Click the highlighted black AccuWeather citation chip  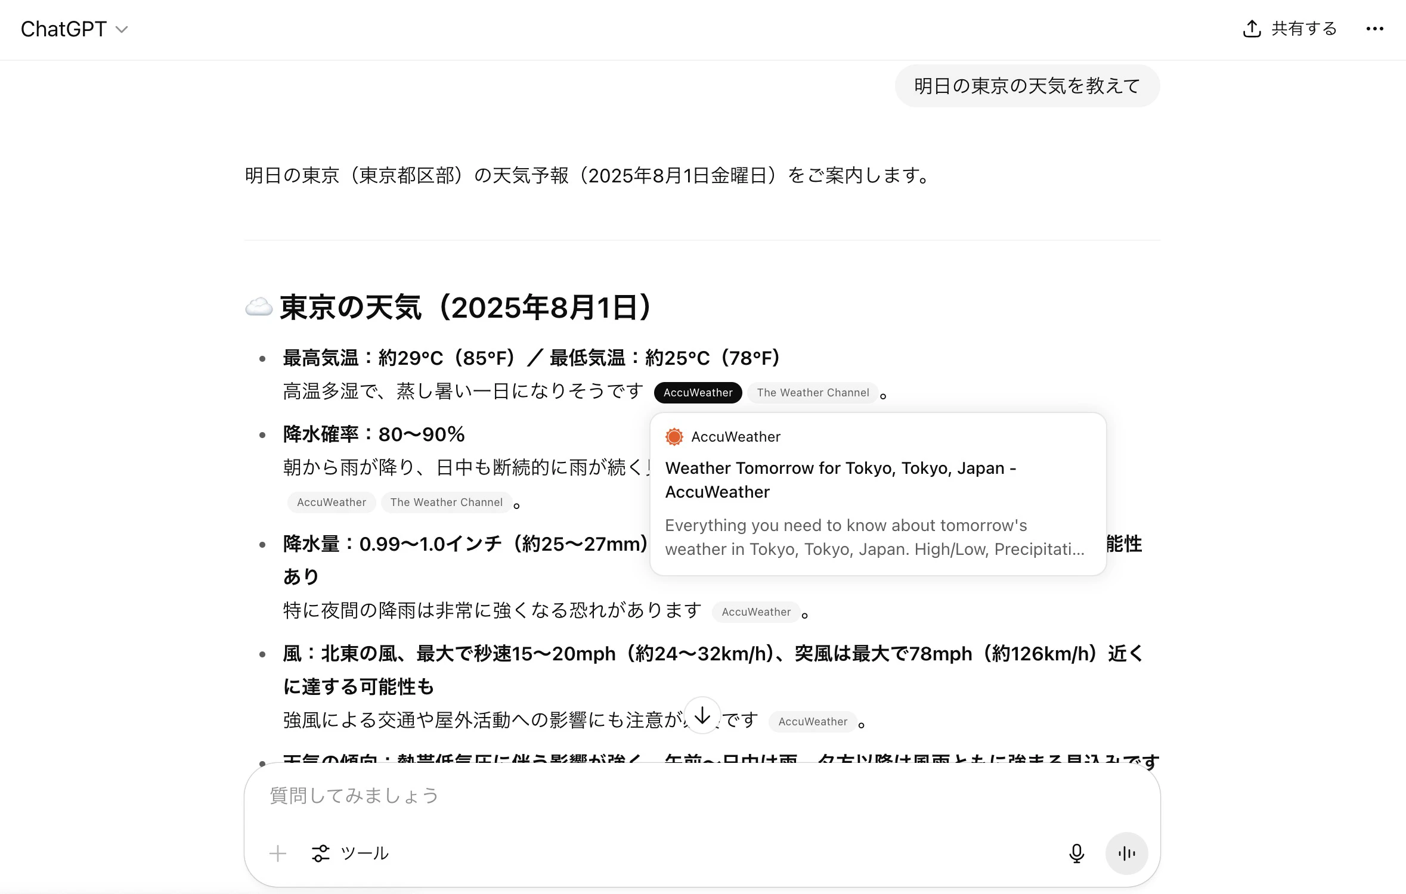point(698,393)
